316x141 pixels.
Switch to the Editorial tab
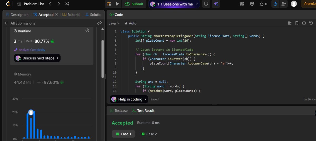tap(71, 14)
